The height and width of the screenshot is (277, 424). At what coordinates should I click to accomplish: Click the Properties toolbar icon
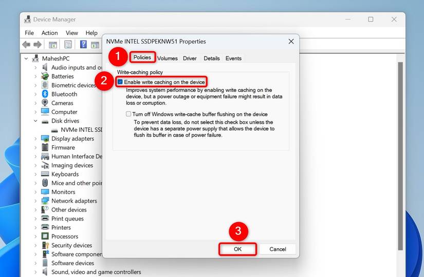tap(68, 44)
